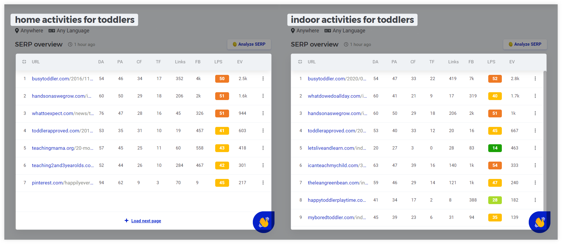Click EV value 2.8k in right table
Screen dimensions: 562x244
pos(515,79)
